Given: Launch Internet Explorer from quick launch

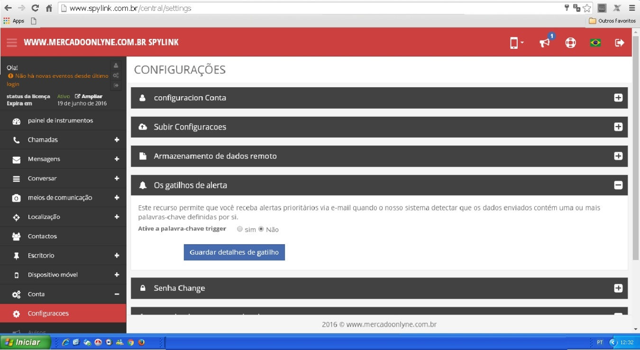Looking at the screenshot, I should [x=65, y=342].
